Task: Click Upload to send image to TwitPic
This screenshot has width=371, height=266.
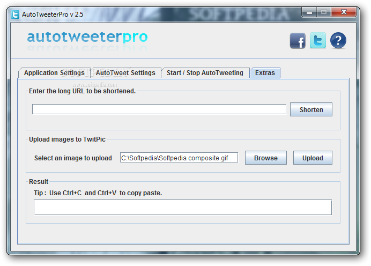Action: [x=313, y=158]
